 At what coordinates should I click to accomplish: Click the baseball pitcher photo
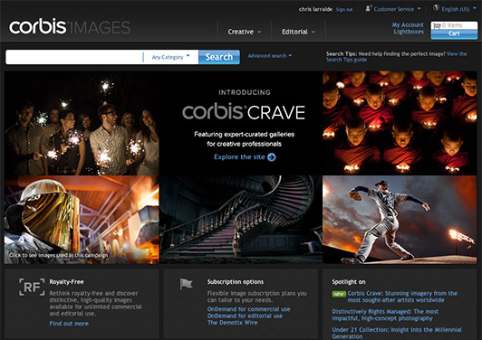[x=400, y=220]
